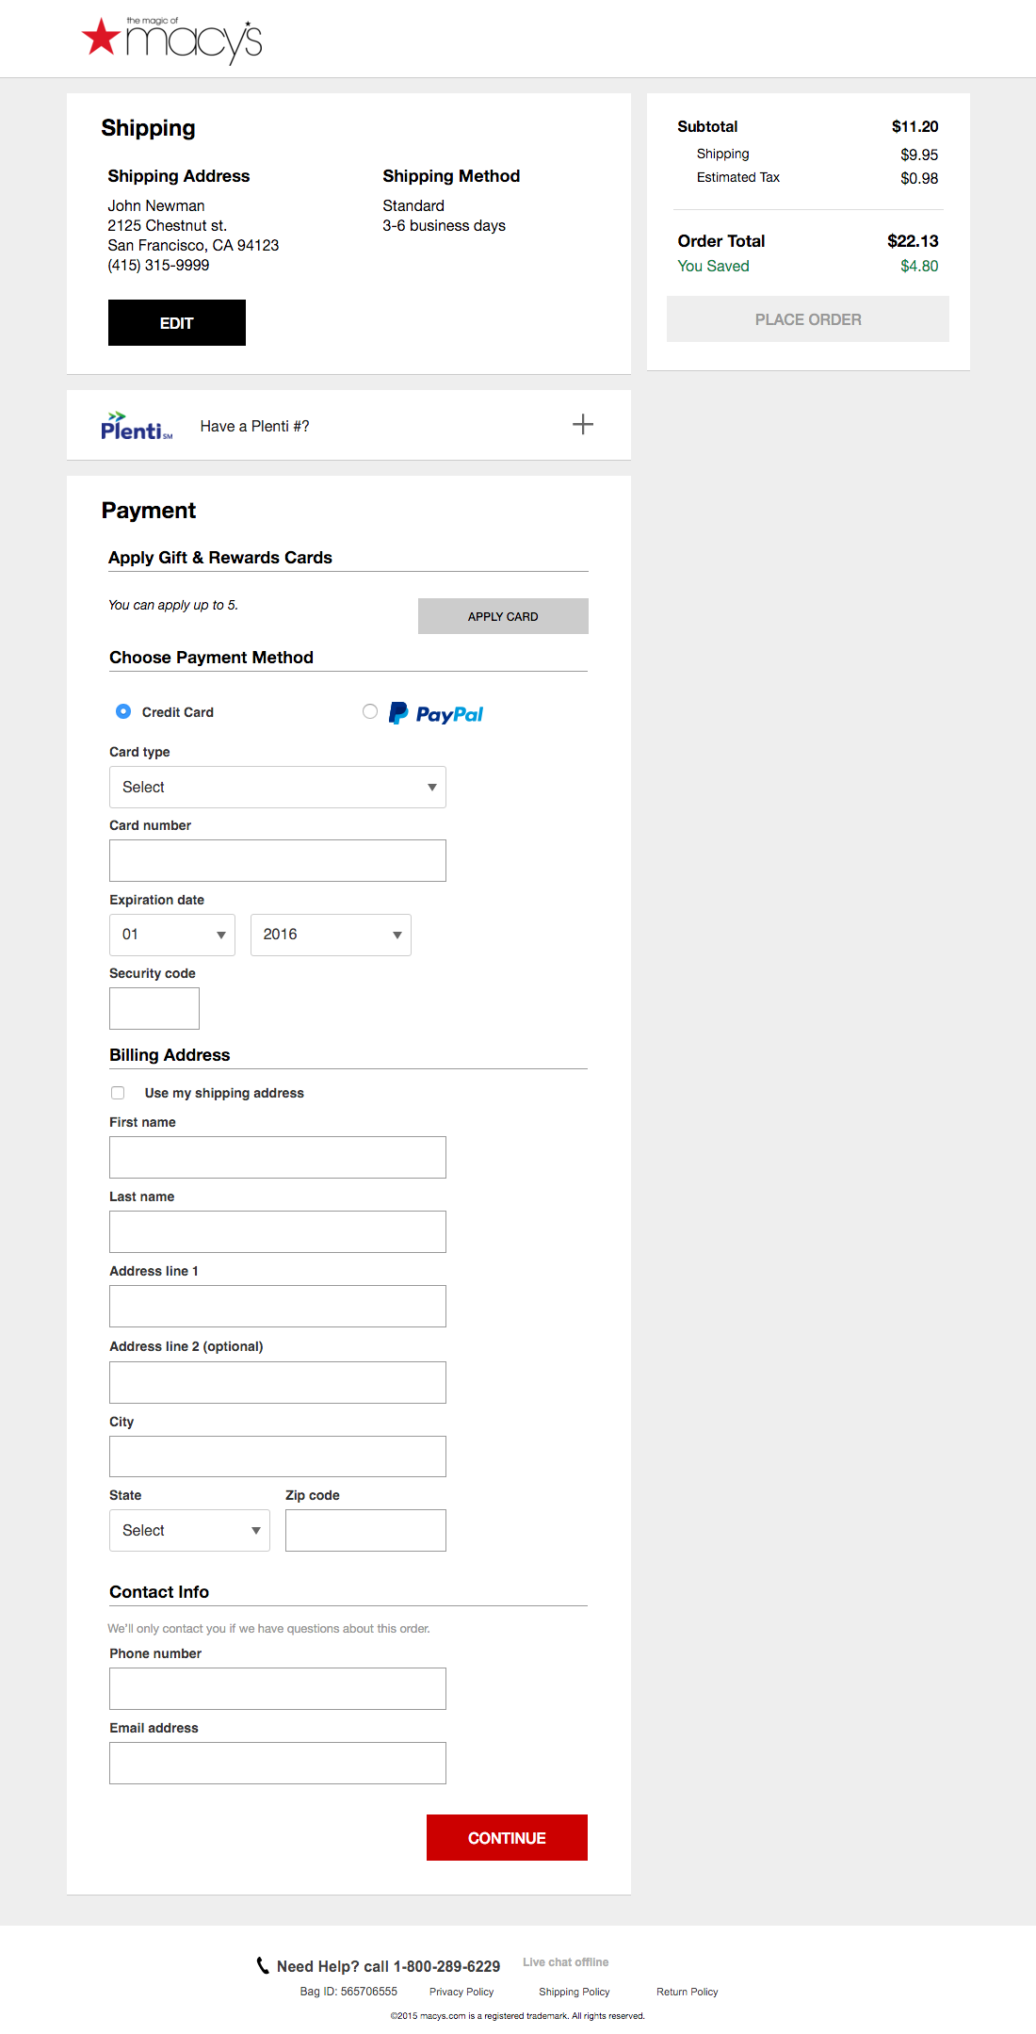
Task: Check Use my shipping address box
Action: pos(118,1093)
